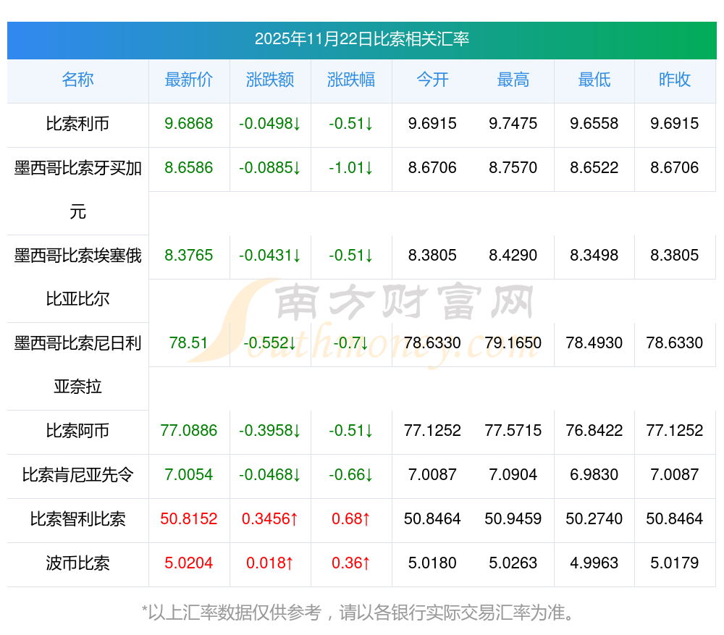The image size is (724, 635).
Task: Open the 比索利币 currency row name
Action: pyautogui.click(x=77, y=124)
